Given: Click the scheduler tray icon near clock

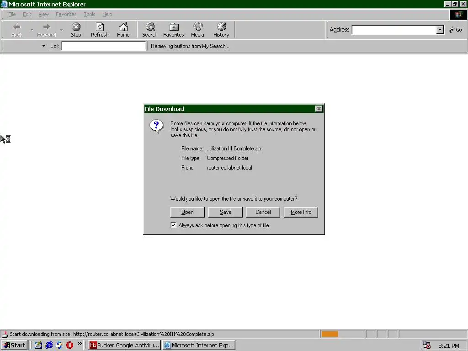Looking at the screenshot, I should click(427, 346).
